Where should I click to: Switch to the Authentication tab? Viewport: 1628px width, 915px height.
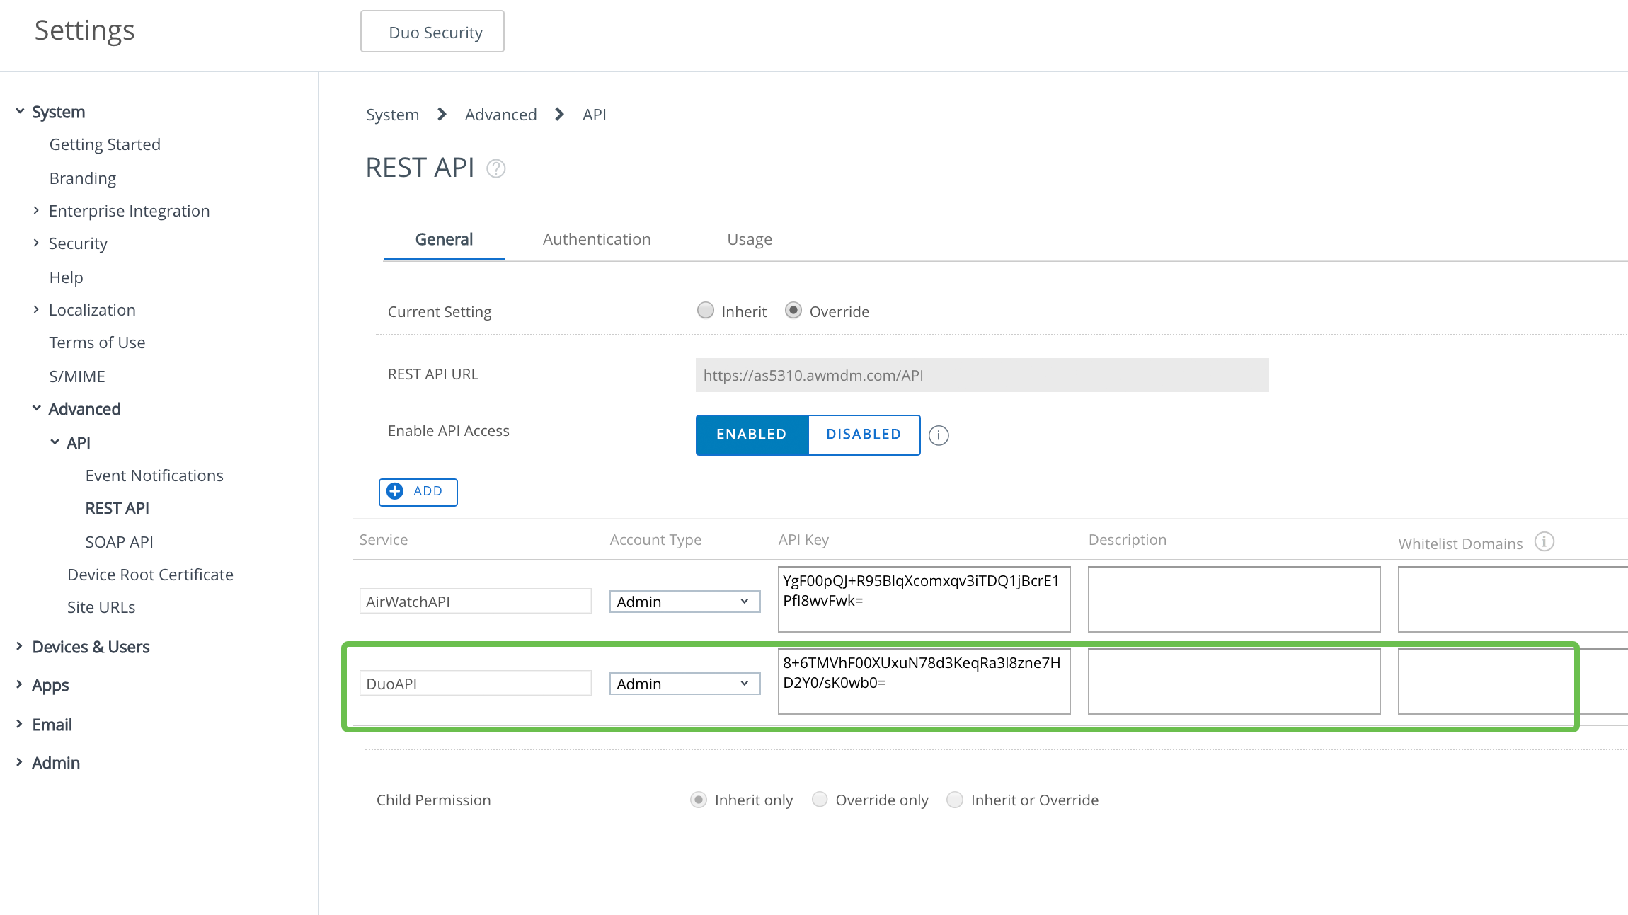[597, 239]
